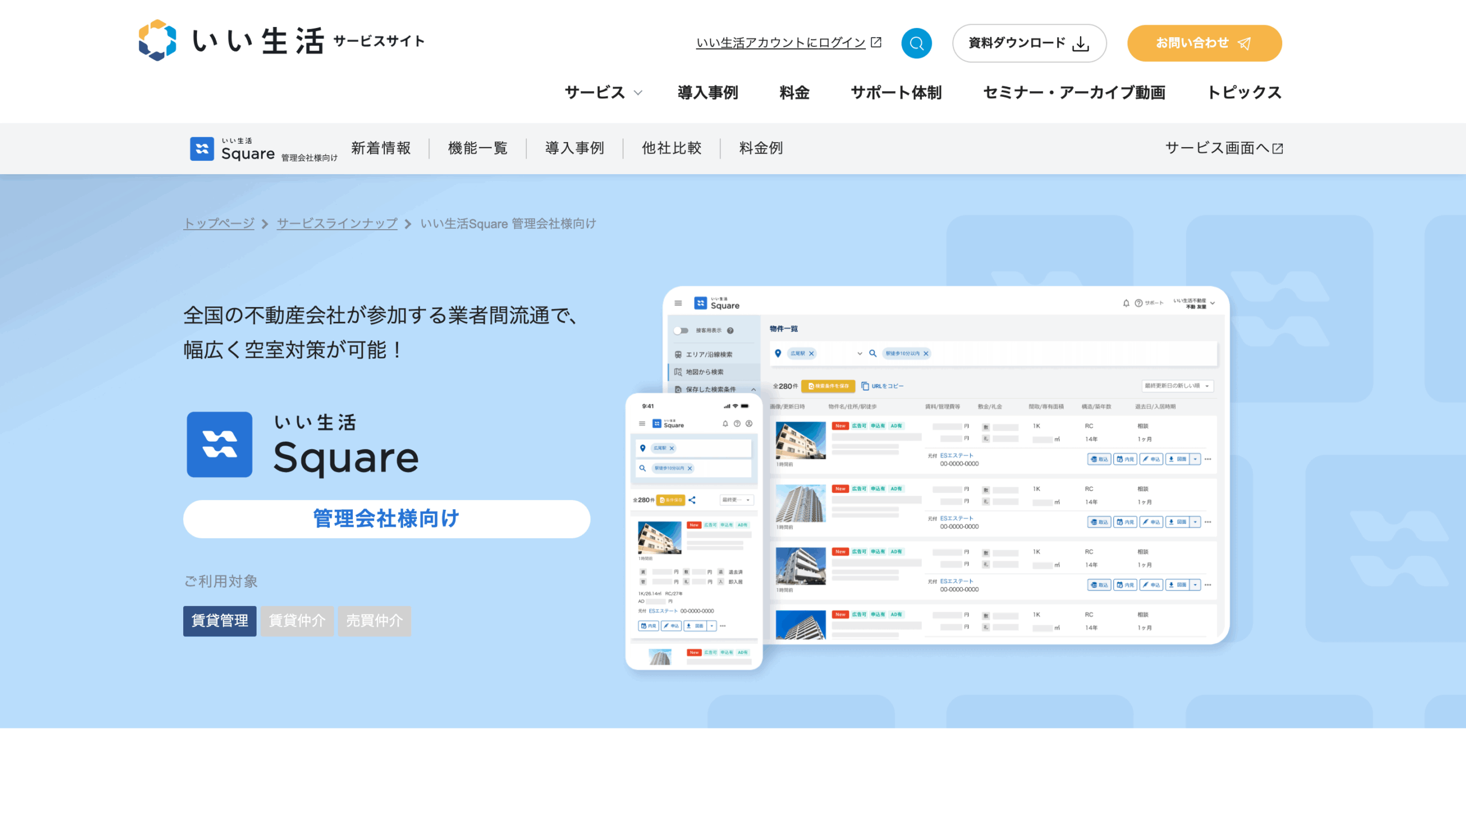Click the large blue Square app icon
The width and height of the screenshot is (1466, 827).
[219, 444]
